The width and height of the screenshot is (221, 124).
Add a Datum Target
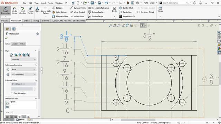click(x=96, y=16)
